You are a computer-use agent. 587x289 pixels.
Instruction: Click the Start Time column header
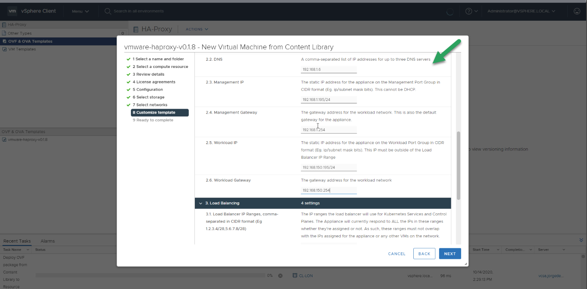(481, 250)
